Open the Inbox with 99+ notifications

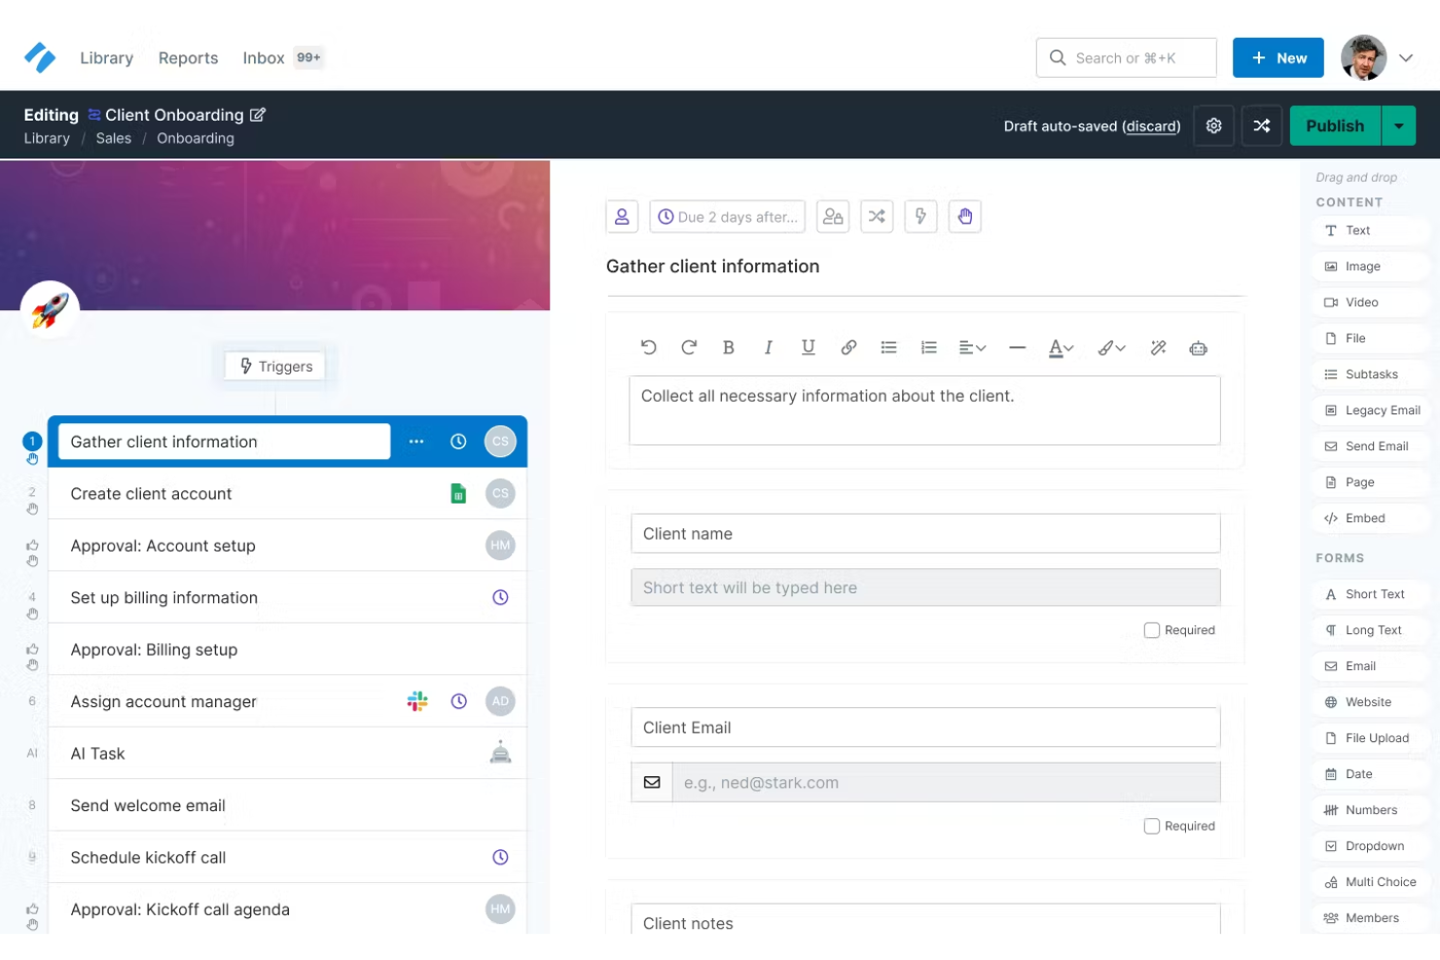pyautogui.click(x=263, y=57)
